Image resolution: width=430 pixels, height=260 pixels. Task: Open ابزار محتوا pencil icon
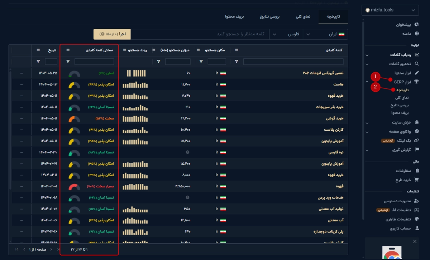point(417,73)
